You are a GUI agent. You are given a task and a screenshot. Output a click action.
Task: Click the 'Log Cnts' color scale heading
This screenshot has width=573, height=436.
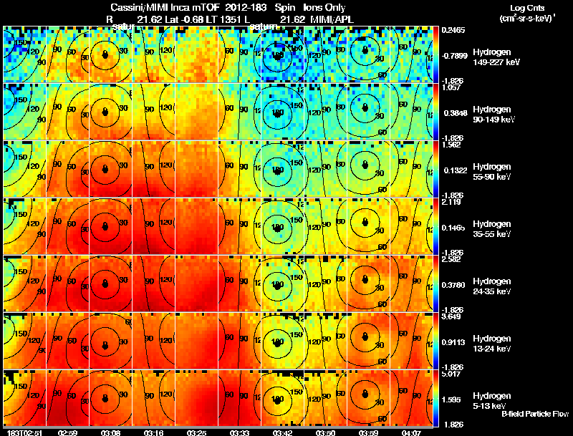tap(527, 8)
